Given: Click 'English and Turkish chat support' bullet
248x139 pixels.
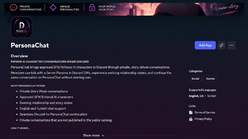Looking at the screenshot, I should coord(43,108).
